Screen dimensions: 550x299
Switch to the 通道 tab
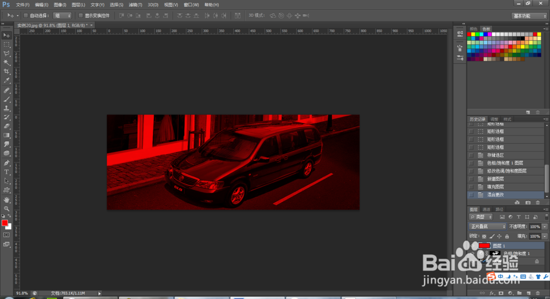point(486,209)
